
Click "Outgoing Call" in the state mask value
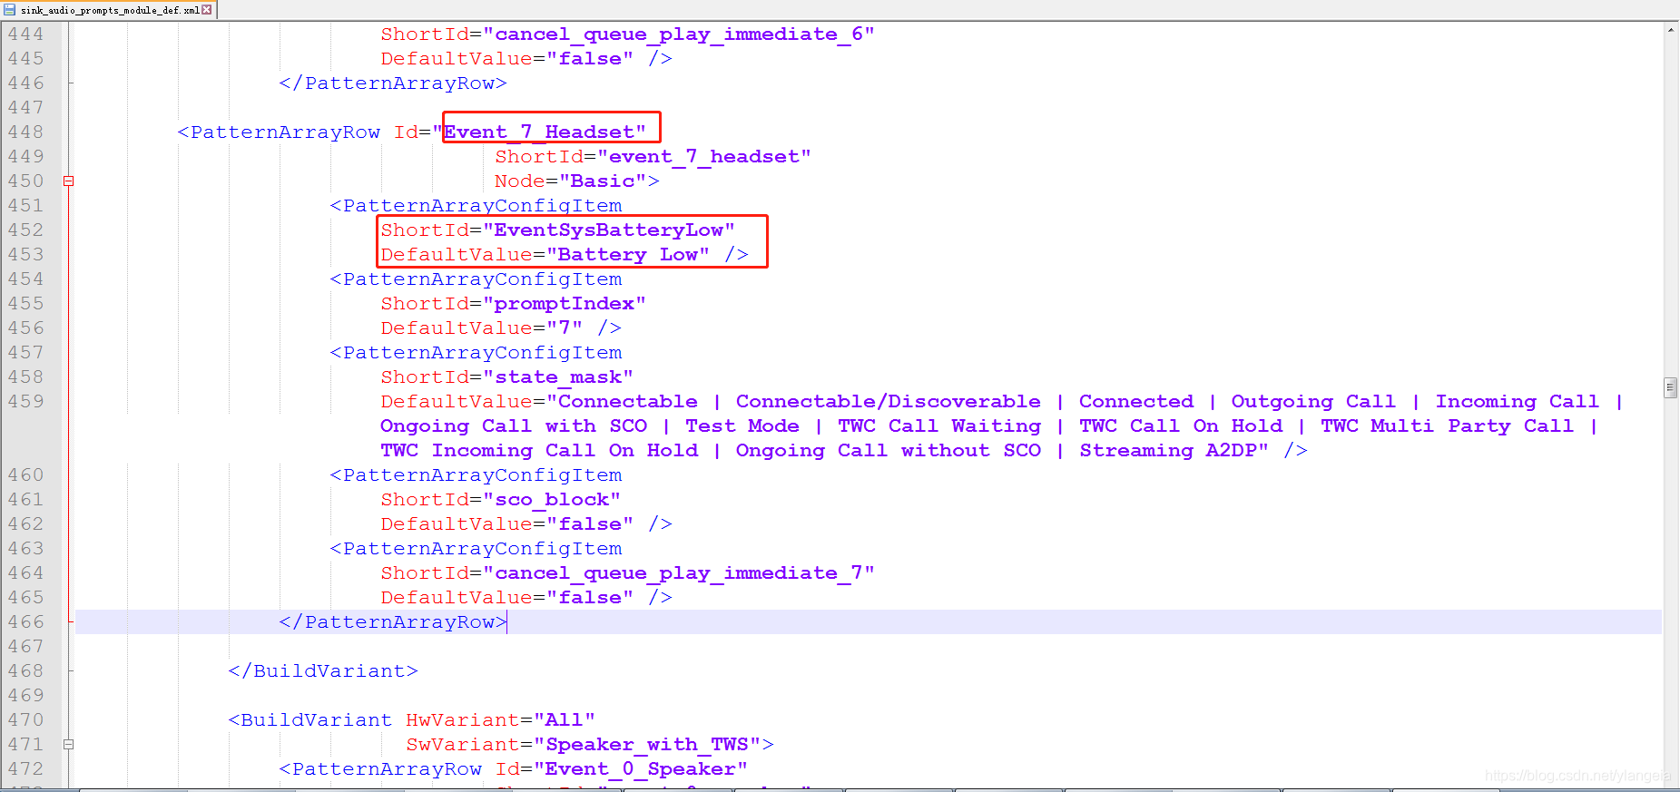(x=1313, y=402)
